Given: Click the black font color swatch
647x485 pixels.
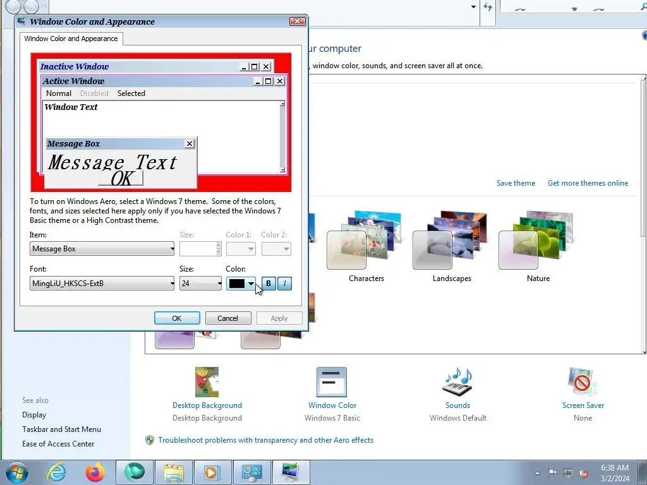Looking at the screenshot, I should click(237, 284).
